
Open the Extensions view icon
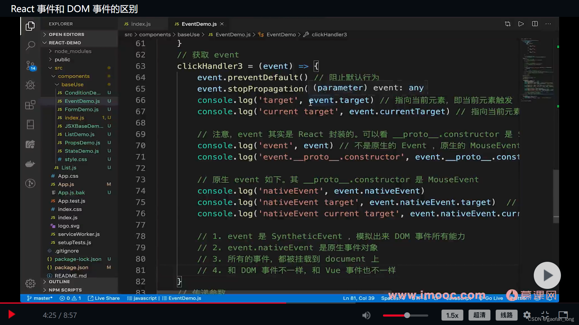30,105
